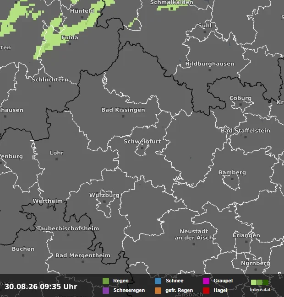Click the Hagel legend text

[220, 290]
